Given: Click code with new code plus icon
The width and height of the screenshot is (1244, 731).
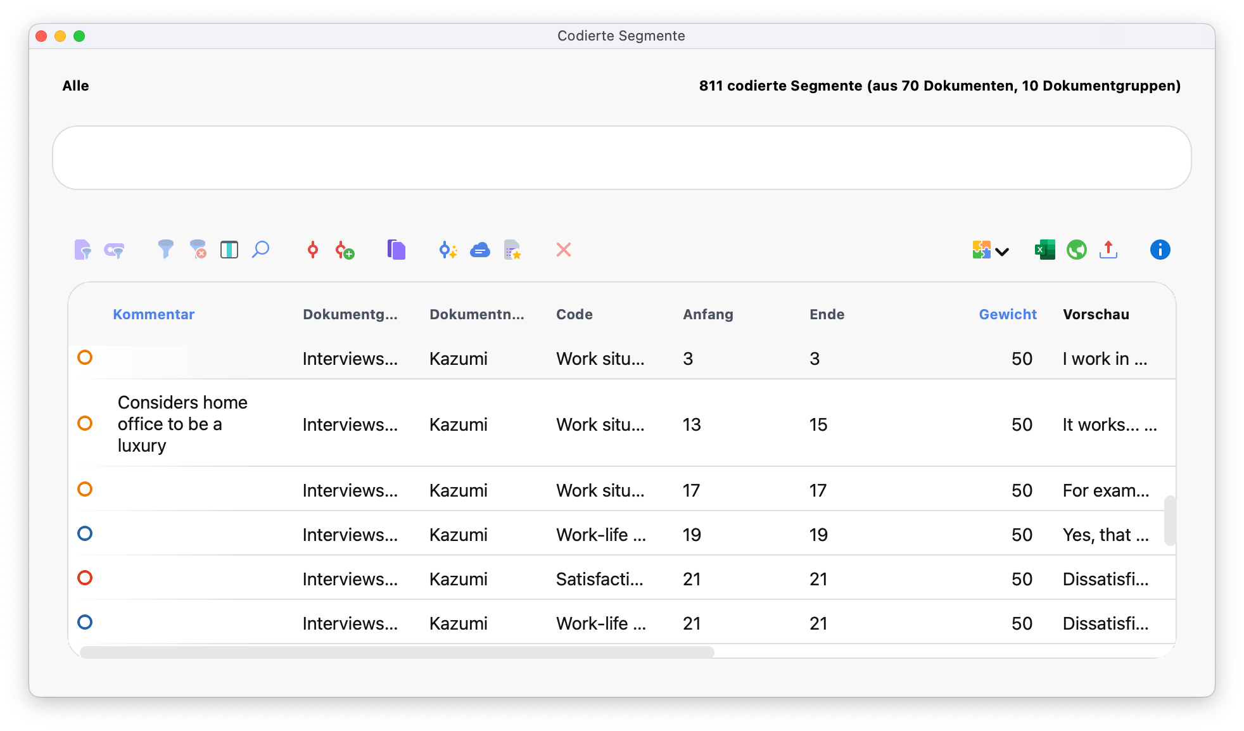Looking at the screenshot, I should tap(345, 250).
